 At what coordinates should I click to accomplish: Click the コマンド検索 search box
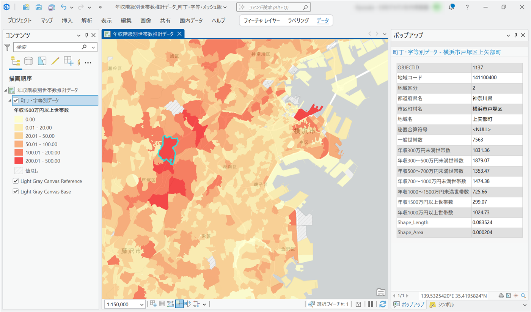[273, 7]
